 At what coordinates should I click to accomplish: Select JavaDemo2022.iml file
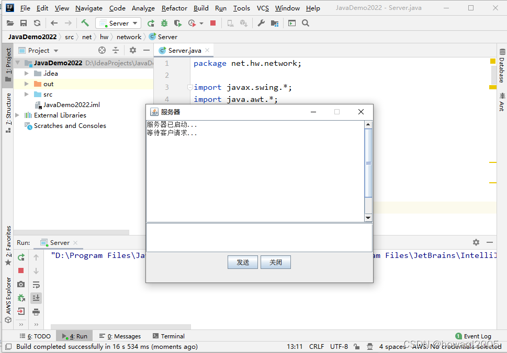pyautogui.click(x=67, y=104)
